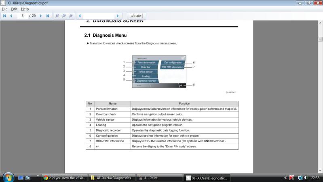Click the red security tray icon
Screen dimensions: 323x182
[292, 178]
